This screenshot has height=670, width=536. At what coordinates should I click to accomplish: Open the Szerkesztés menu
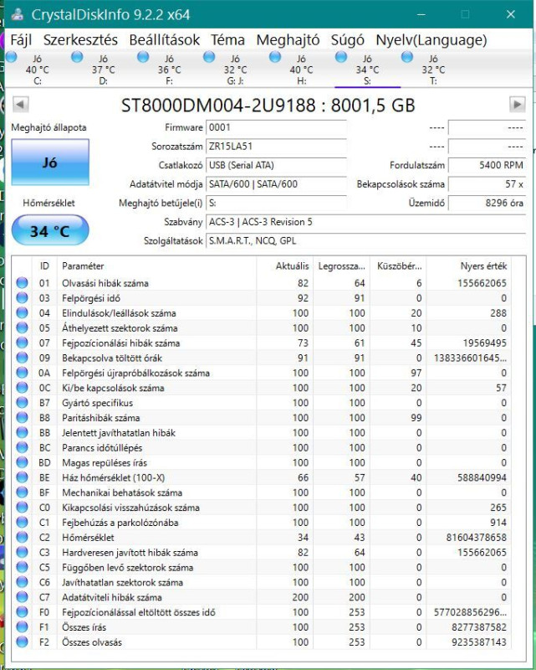pyautogui.click(x=80, y=40)
